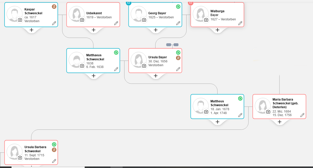Open brown record icon on Kaspar Schwenckel
This screenshot has height=168, width=313.
[54, 7]
